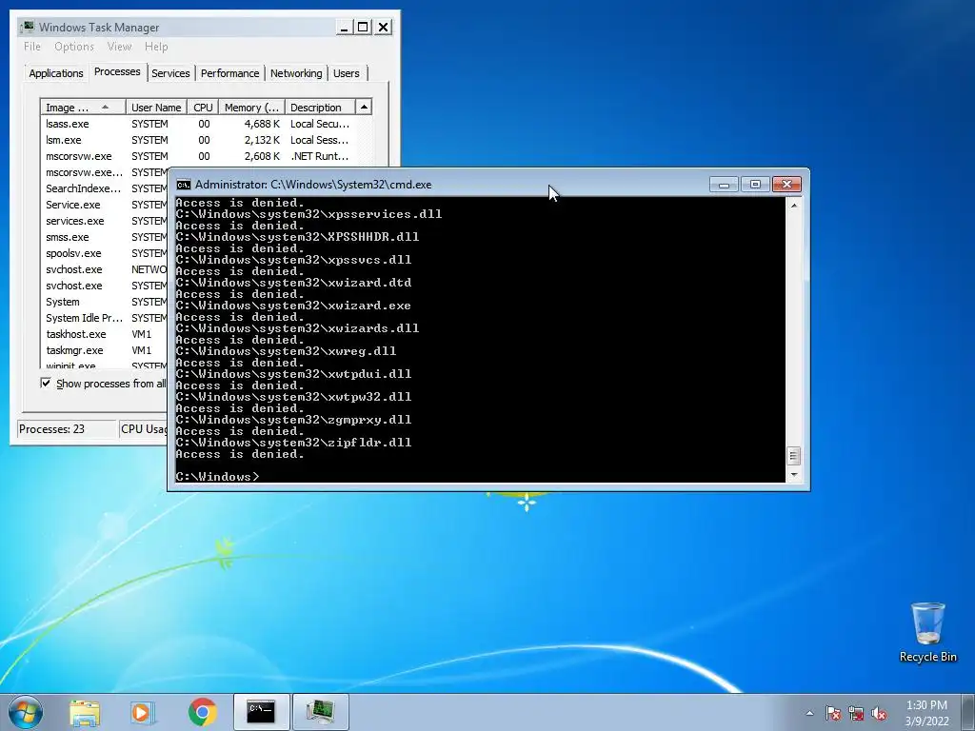Switch to the Applications tab

(x=56, y=73)
